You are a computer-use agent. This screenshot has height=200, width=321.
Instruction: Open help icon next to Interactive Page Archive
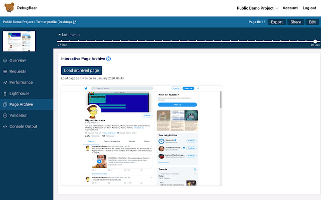(x=108, y=59)
